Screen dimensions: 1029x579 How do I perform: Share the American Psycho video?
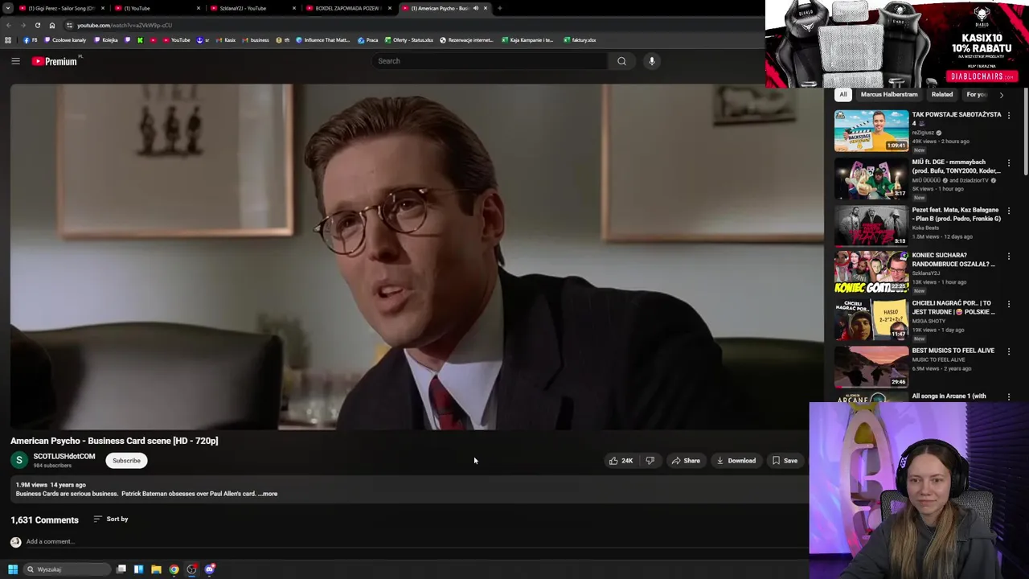686,461
